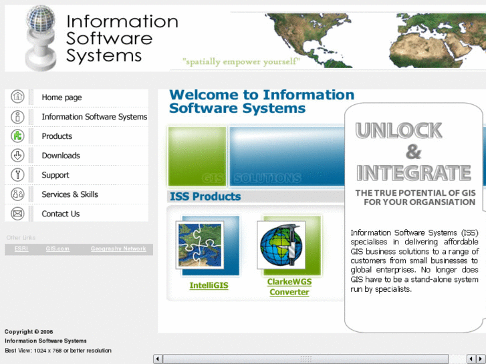Follow the GIS.com link
486x364 pixels.
pos(57,248)
